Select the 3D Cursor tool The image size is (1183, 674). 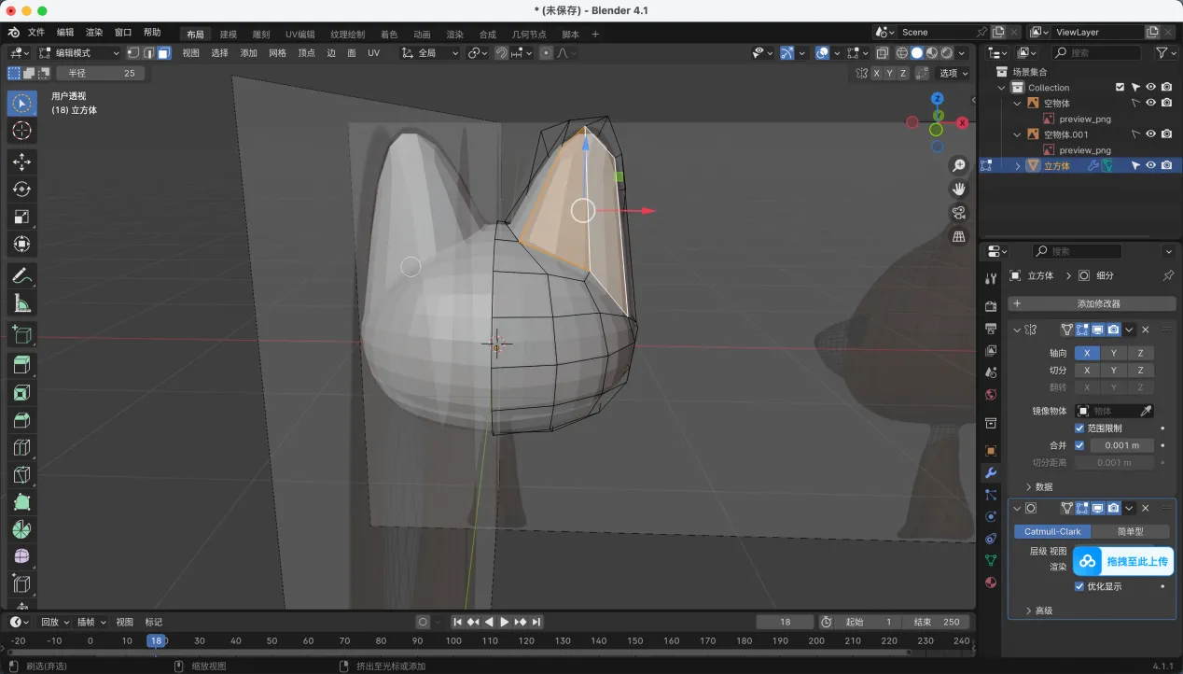(x=21, y=131)
